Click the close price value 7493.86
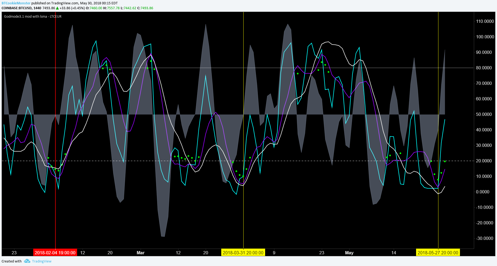 (147, 8)
